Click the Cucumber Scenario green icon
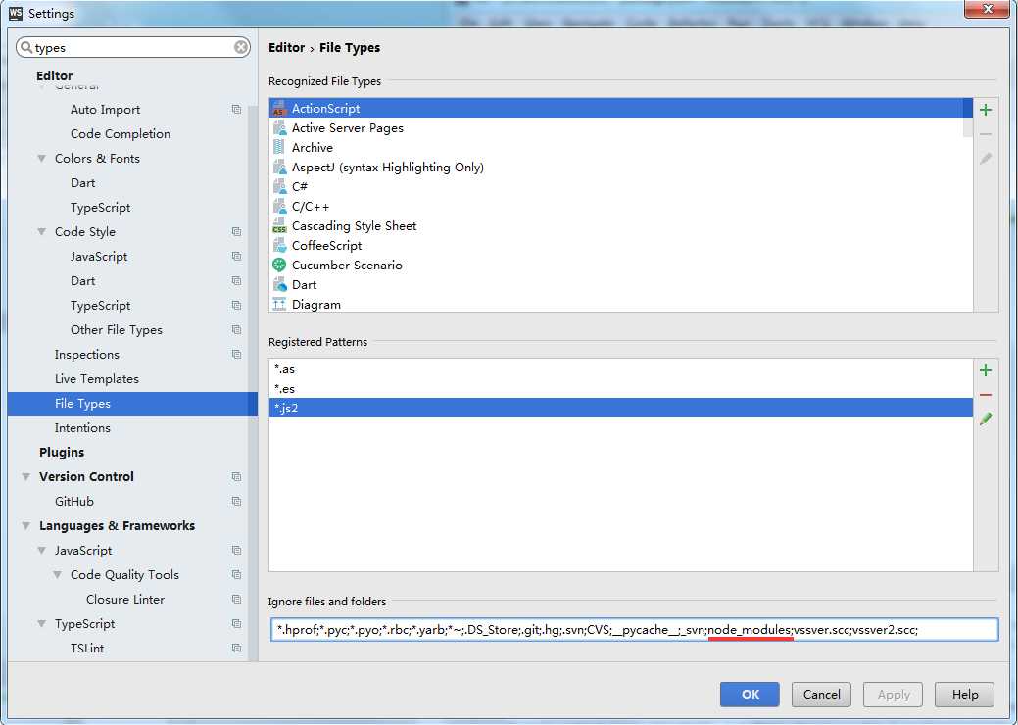The height and width of the screenshot is (725, 1018). [x=279, y=265]
